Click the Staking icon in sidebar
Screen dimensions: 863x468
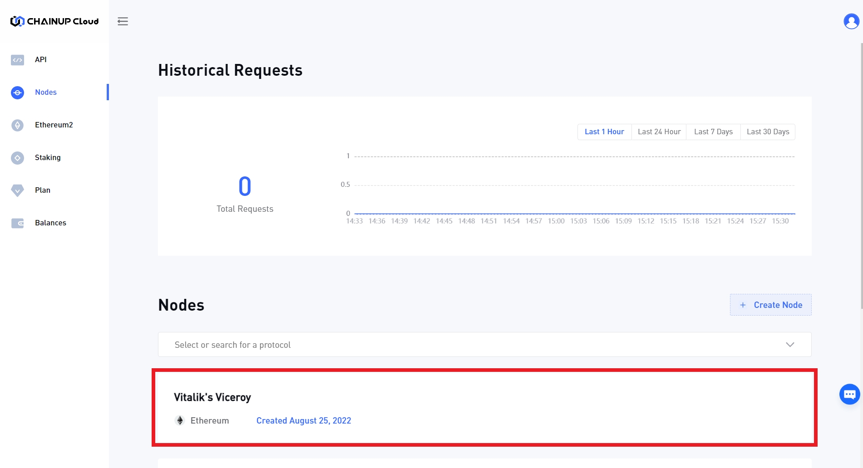click(17, 158)
